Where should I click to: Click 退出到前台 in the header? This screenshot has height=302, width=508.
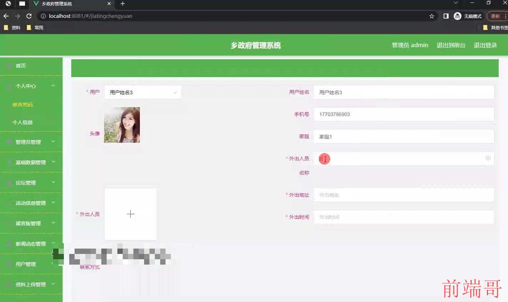pyautogui.click(x=451, y=45)
